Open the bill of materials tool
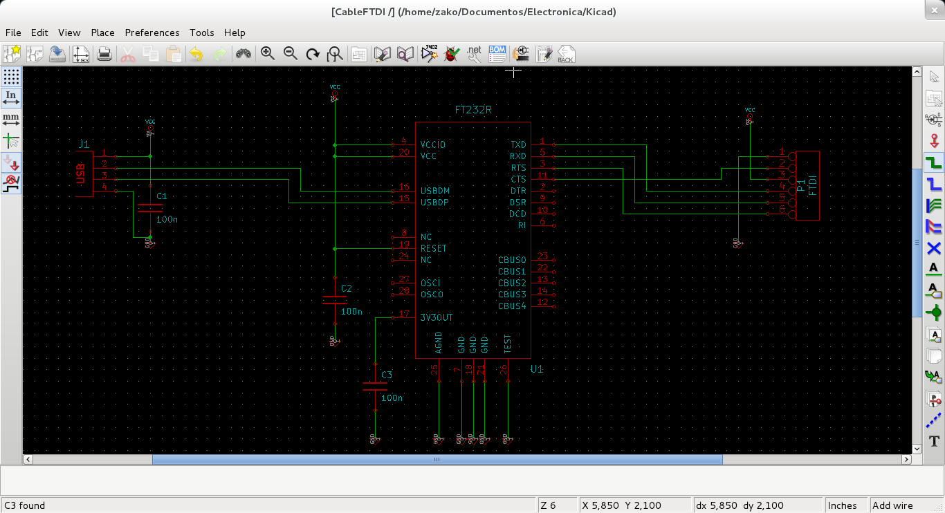Screen dimensions: 945x513 [x=497, y=53]
